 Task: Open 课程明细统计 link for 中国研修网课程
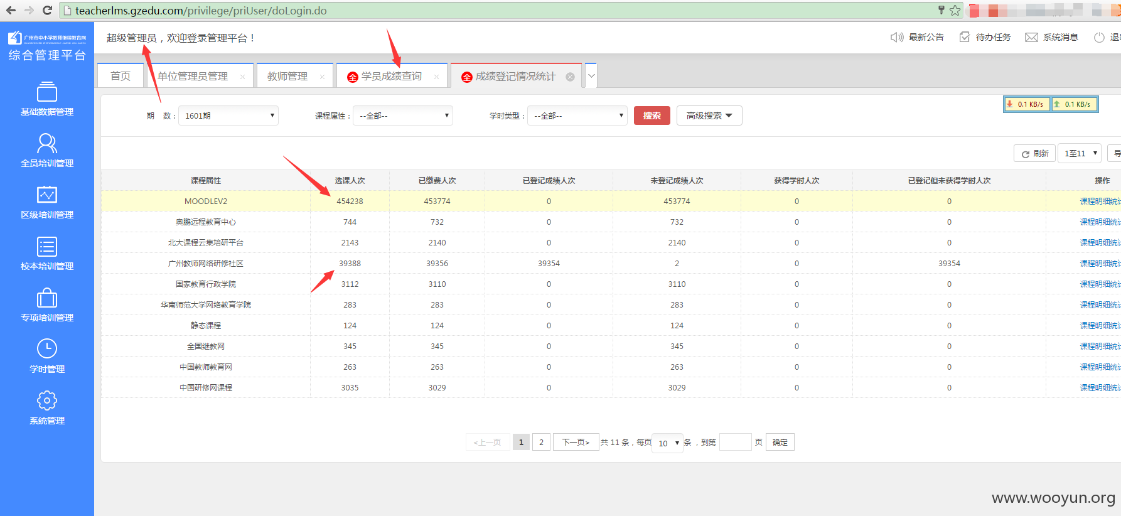1100,387
